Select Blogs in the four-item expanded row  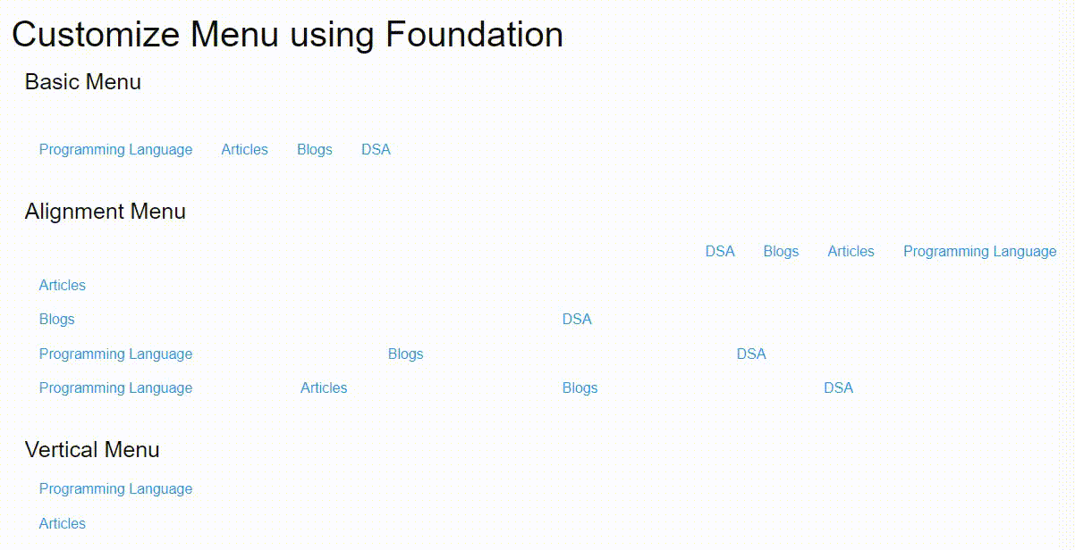[x=580, y=388]
